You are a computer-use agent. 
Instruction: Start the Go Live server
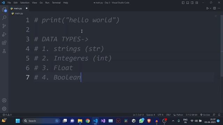pos(205,115)
